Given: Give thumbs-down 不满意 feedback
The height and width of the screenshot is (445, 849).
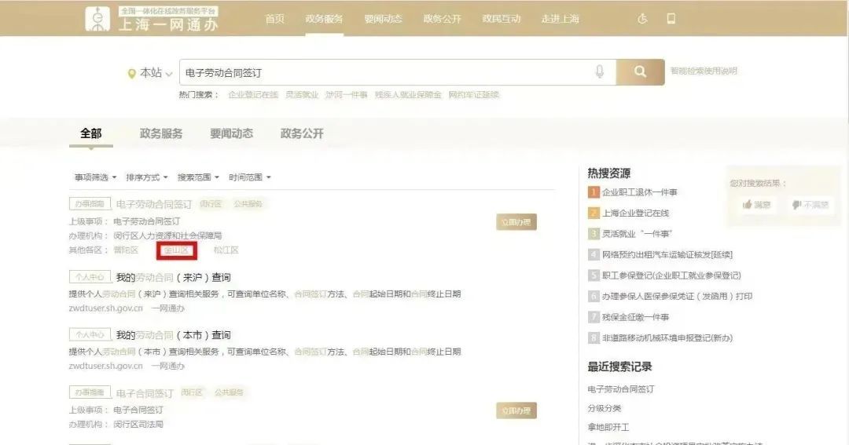Looking at the screenshot, I should coord(810,205).
